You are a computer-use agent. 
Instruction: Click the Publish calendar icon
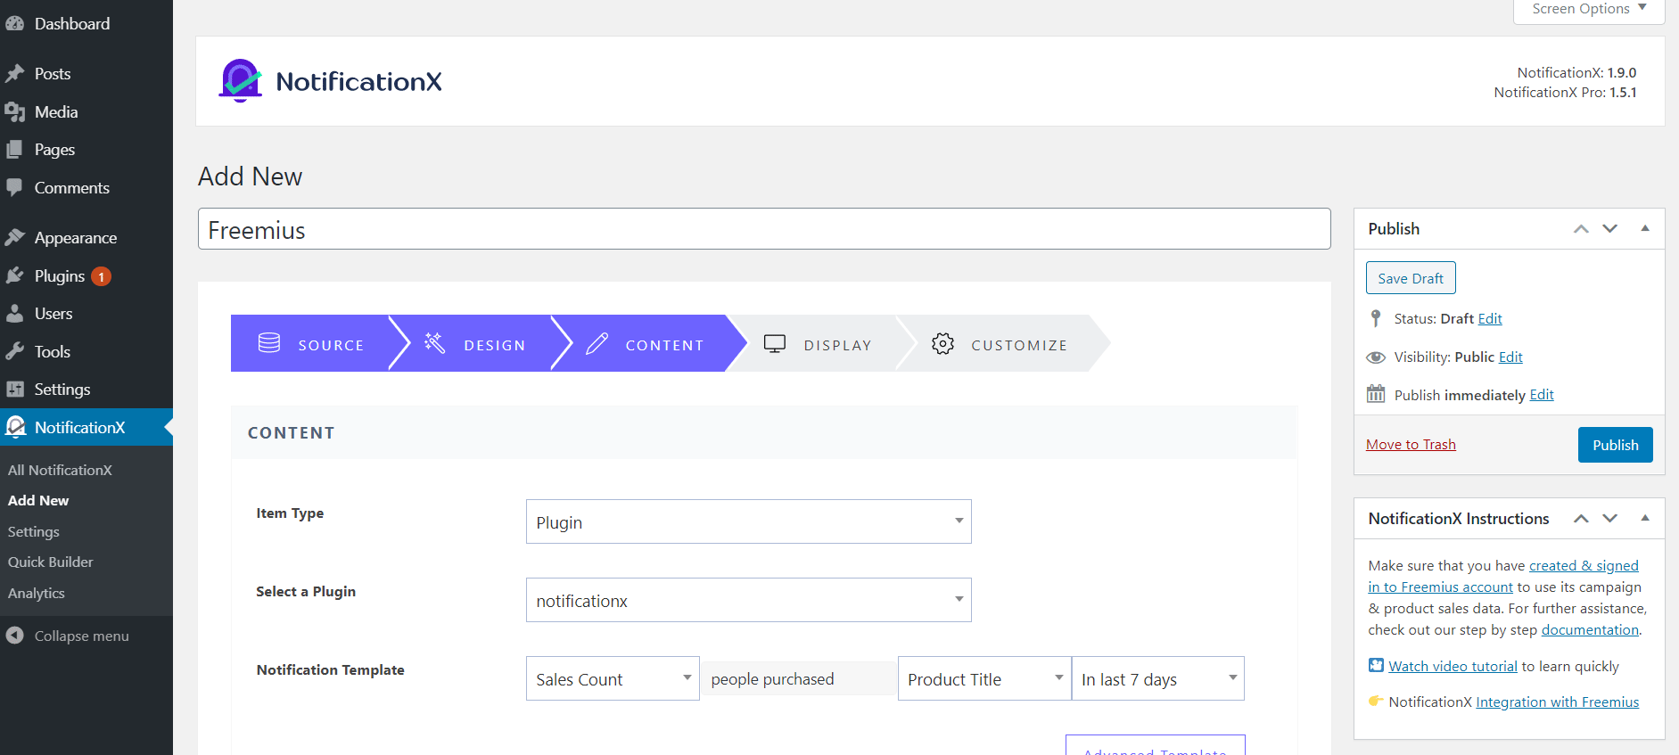pyautogui.click(x=1376, y=394)
